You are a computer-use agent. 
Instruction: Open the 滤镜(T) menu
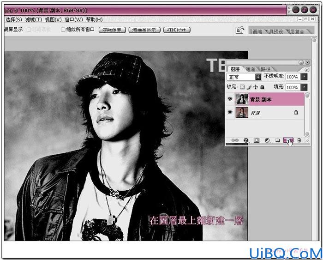coord(34,19)
